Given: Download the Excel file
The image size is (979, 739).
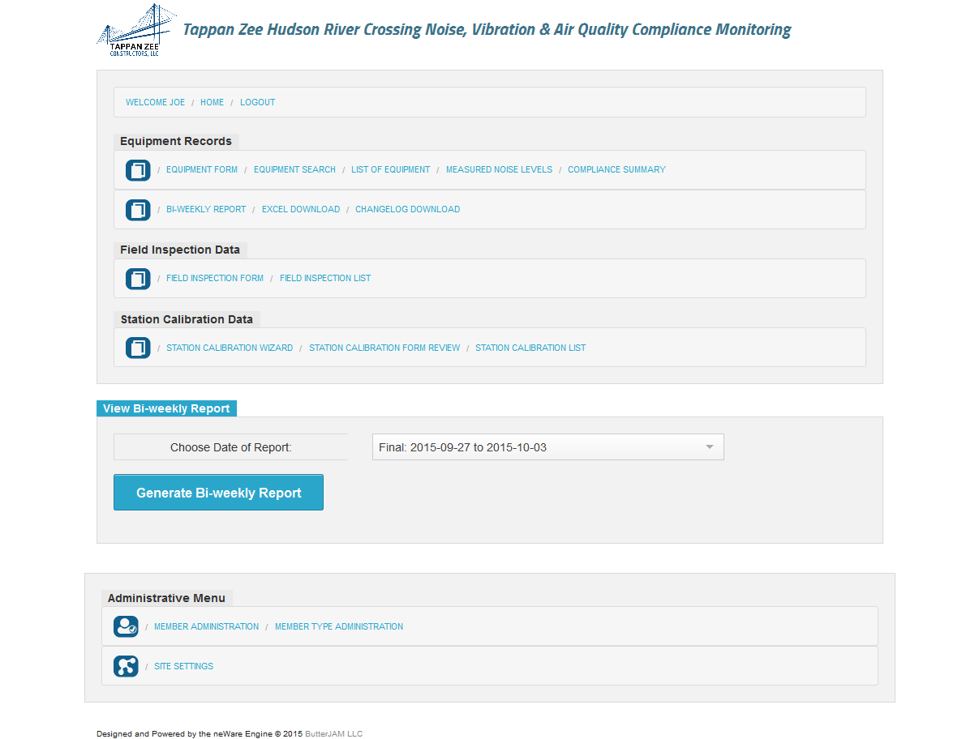Looking at the screenshot, I should pyautogui.click(x=300, y=210).
